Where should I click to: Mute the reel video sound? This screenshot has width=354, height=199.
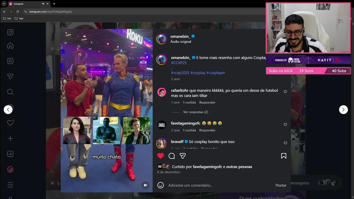[x=145, y=185]
